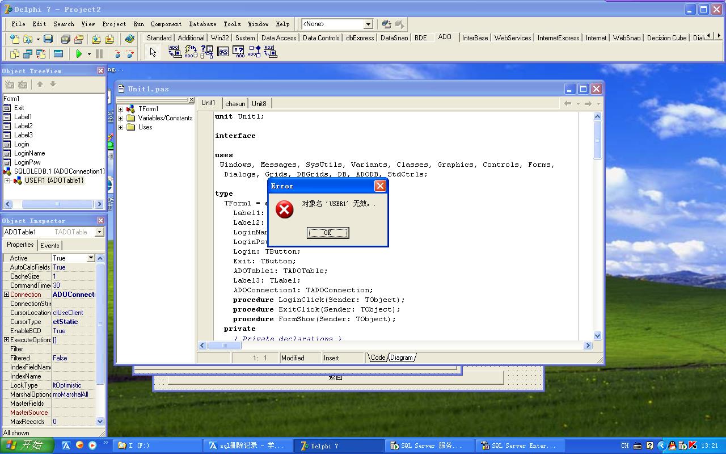This screenshot has height=454, width=726.
Task: Close the code explorer pane
Action: click(192, 100)
